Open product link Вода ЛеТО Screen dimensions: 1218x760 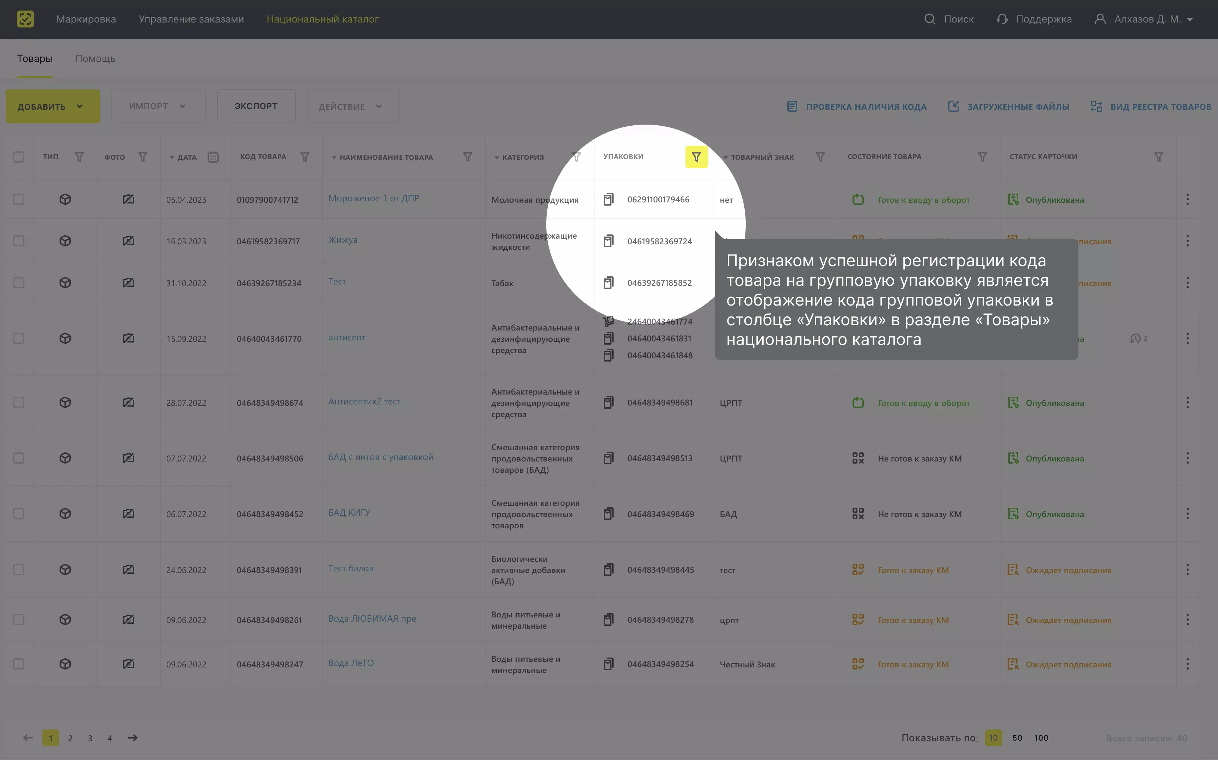351,663
